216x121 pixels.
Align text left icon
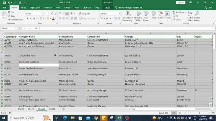[60, 18]
